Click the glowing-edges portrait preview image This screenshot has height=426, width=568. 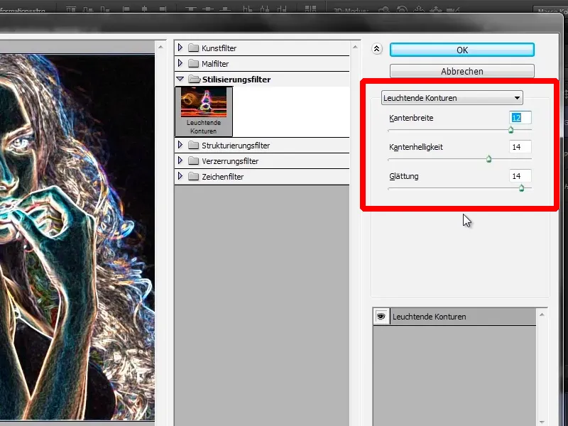77,237
